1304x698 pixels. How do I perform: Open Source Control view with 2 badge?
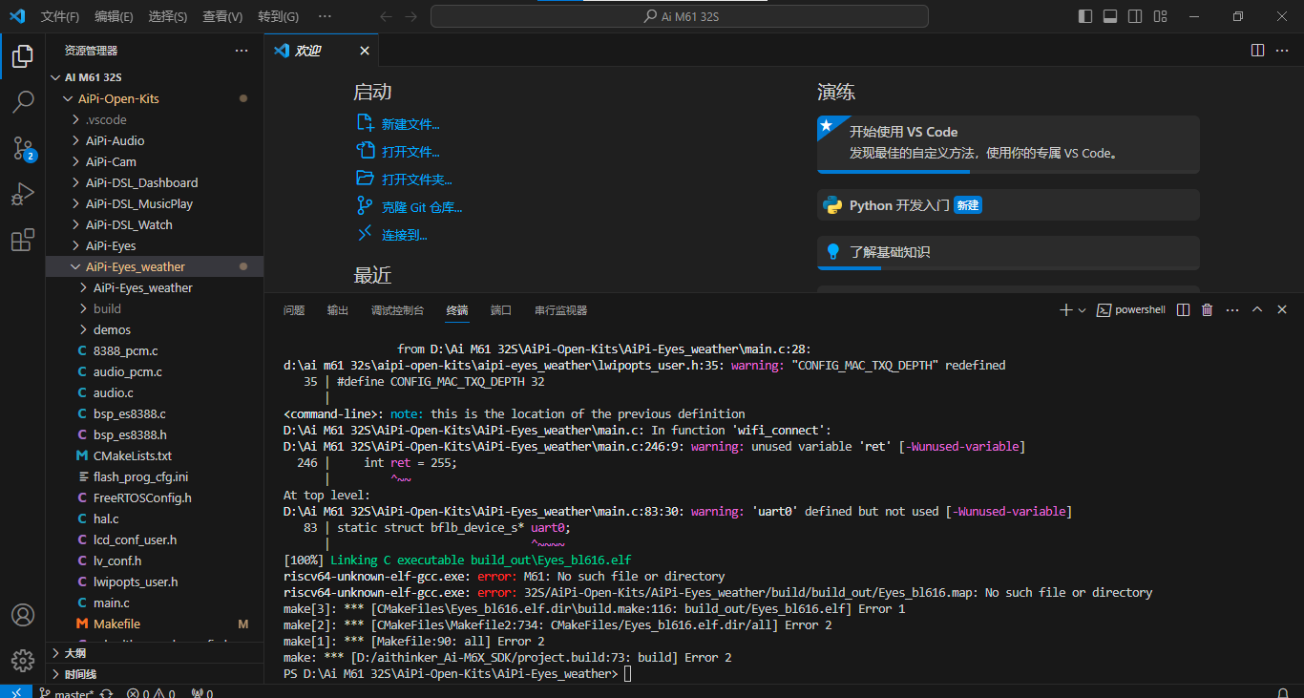(x=23, y=148)
